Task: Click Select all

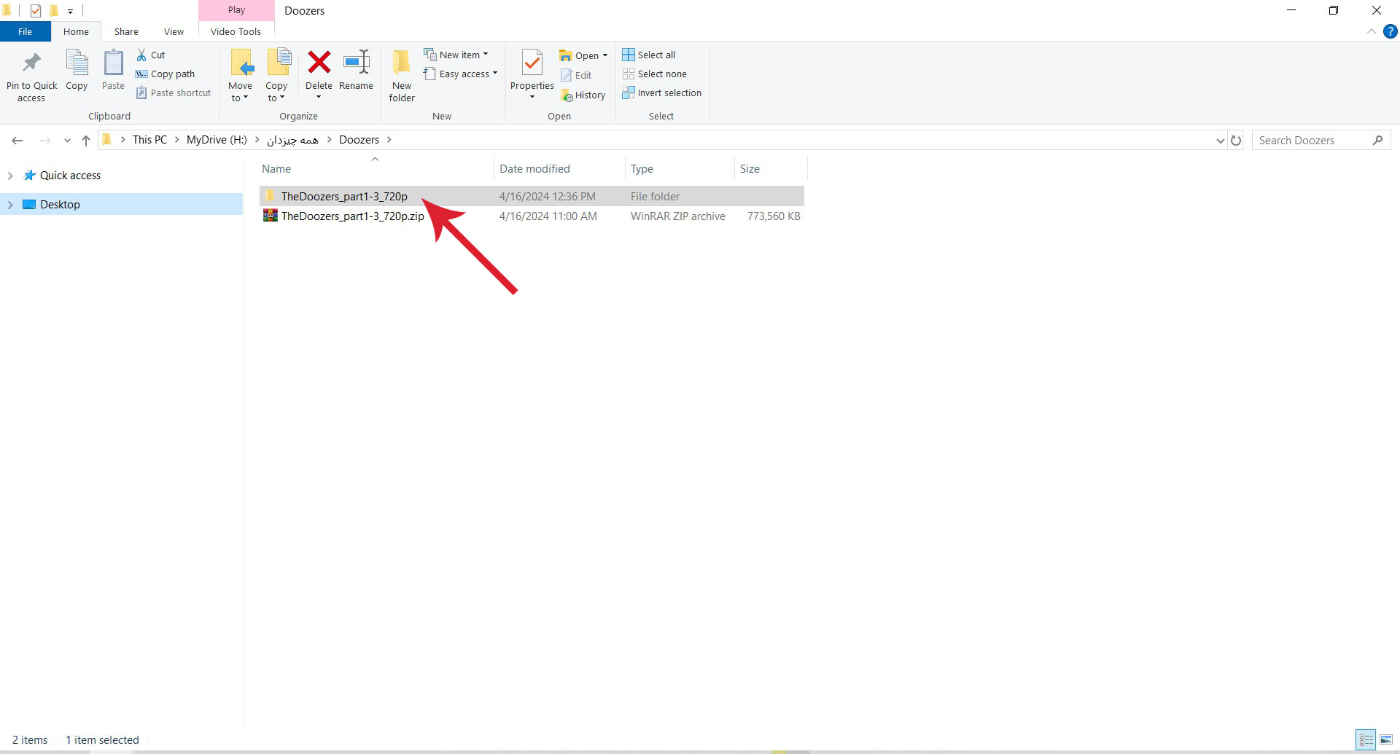Action: coord(649,55)
